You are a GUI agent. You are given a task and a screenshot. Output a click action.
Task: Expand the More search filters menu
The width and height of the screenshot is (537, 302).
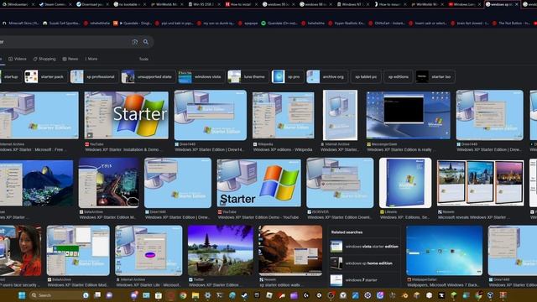point(91,59)
